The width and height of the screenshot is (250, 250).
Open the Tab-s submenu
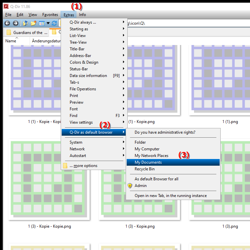pos(94,82)
